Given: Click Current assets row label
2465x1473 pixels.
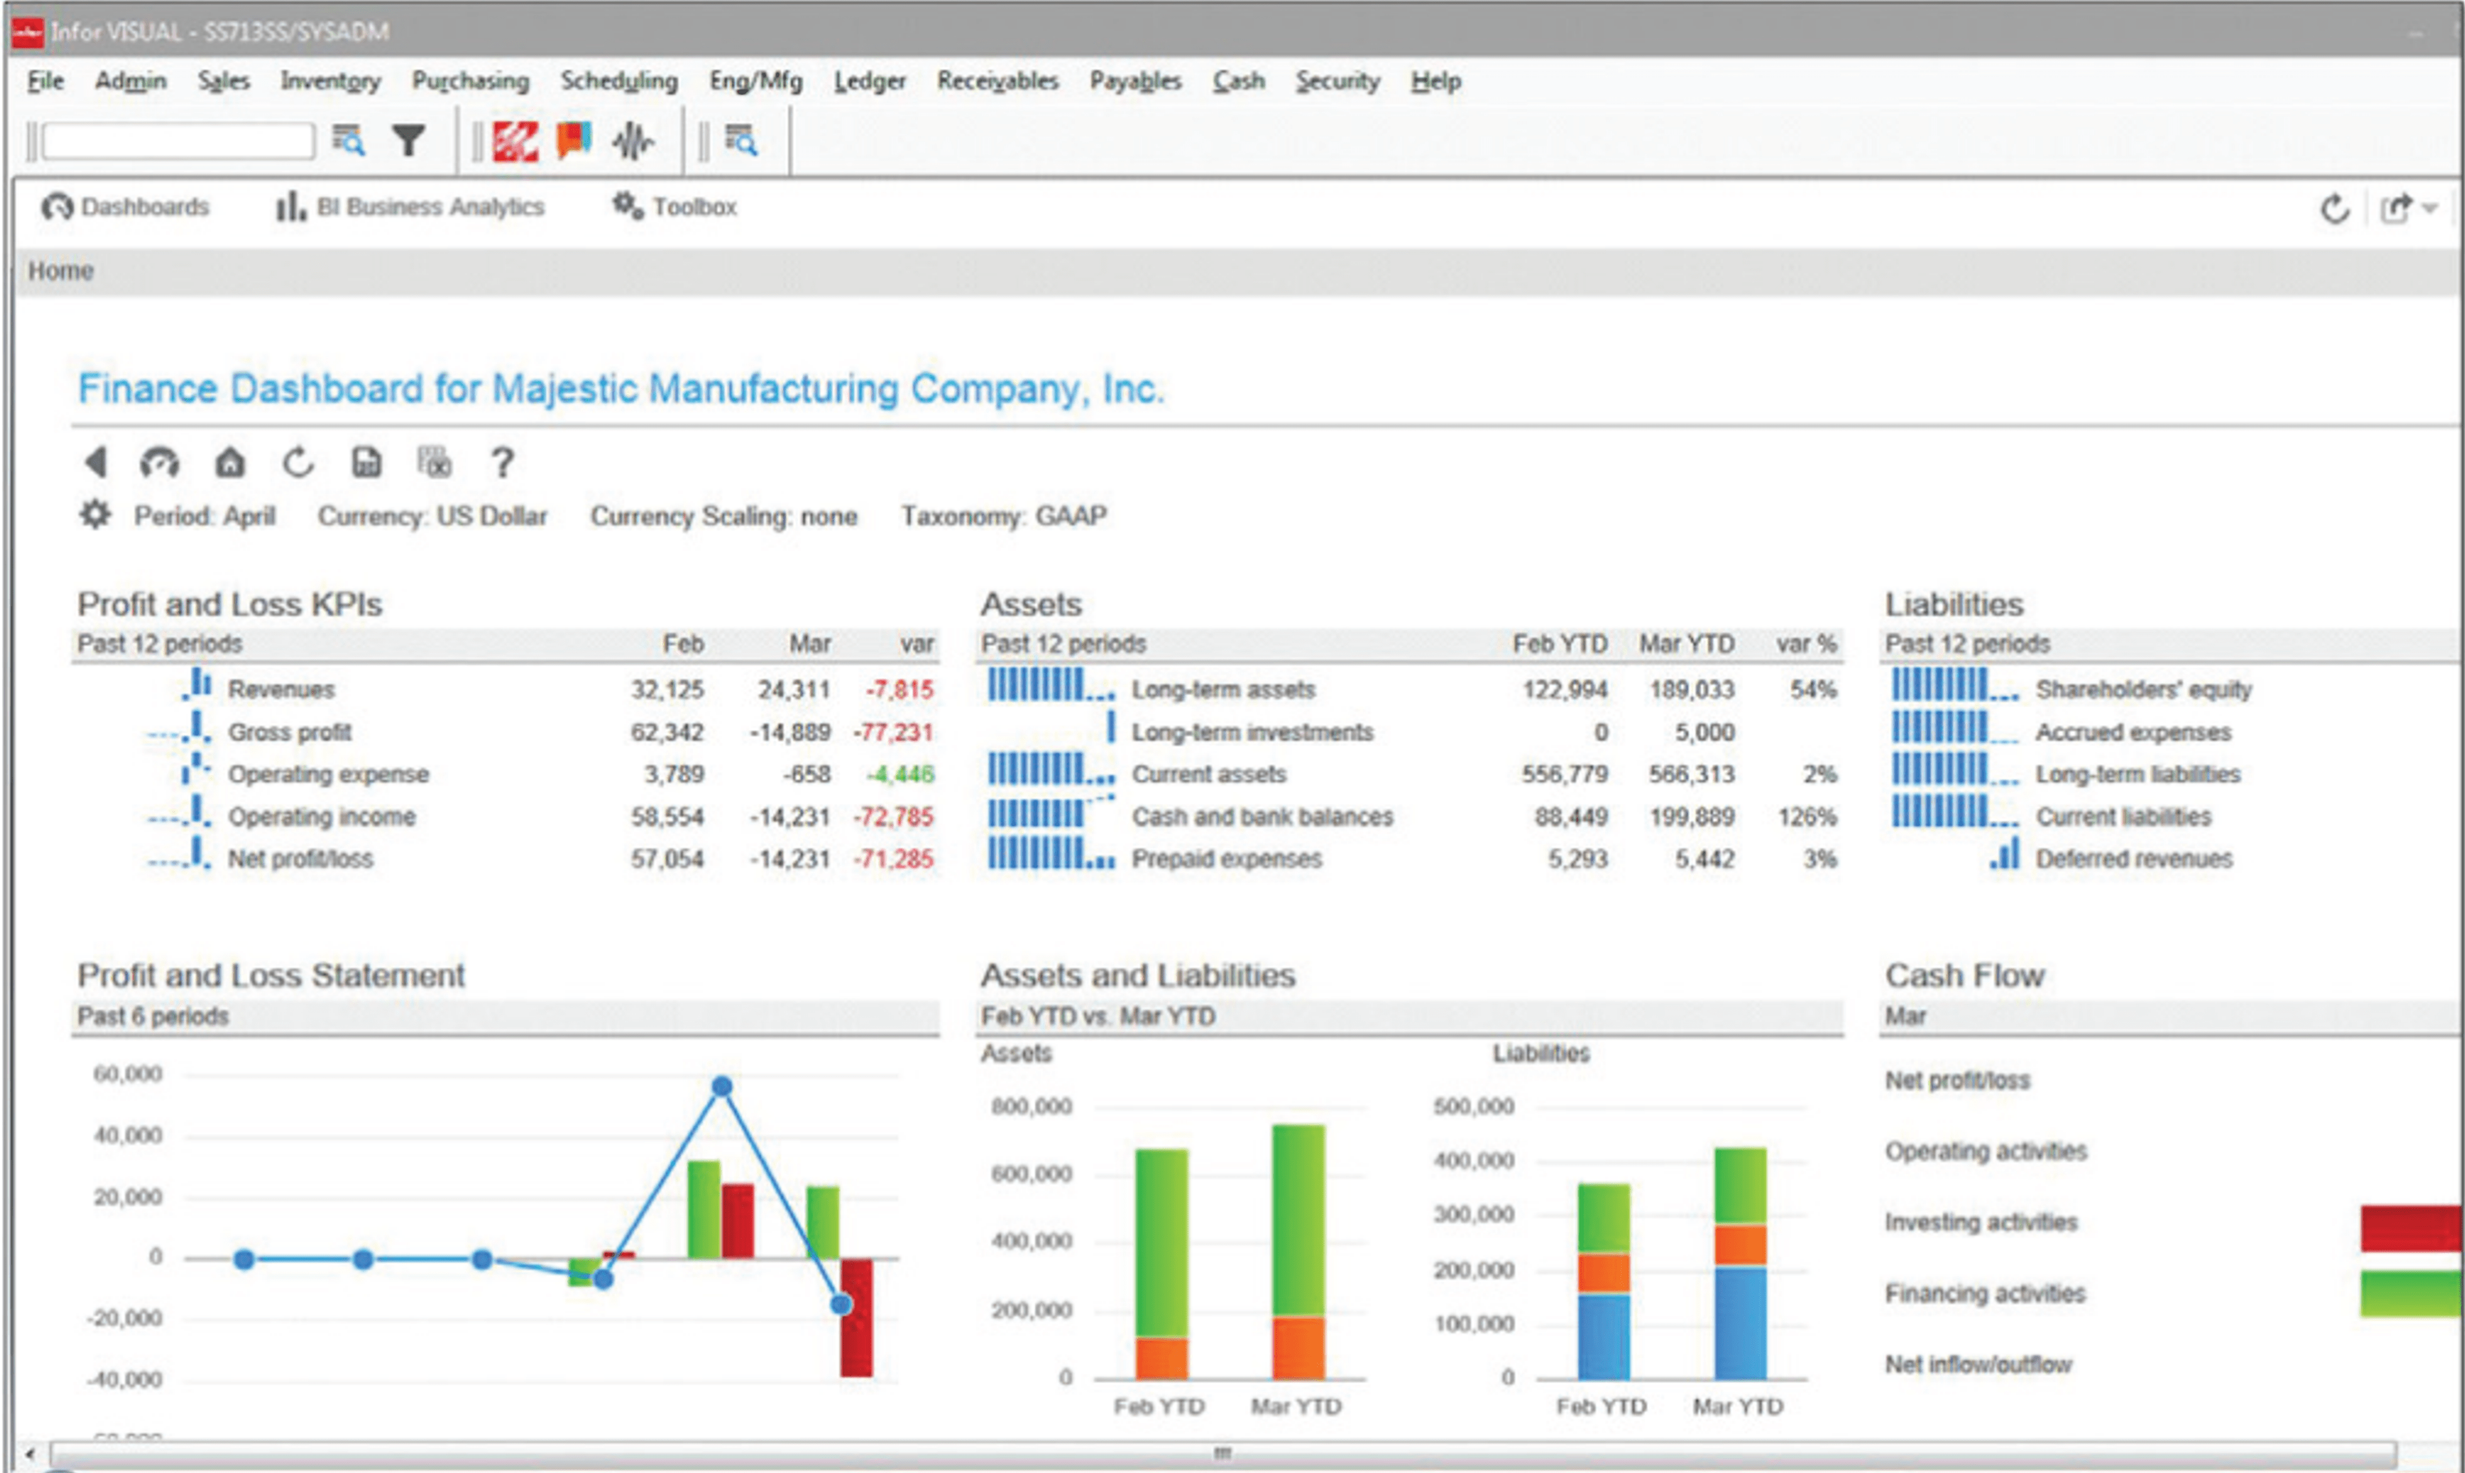Looking at the screenshot, I should point(1209,774).
